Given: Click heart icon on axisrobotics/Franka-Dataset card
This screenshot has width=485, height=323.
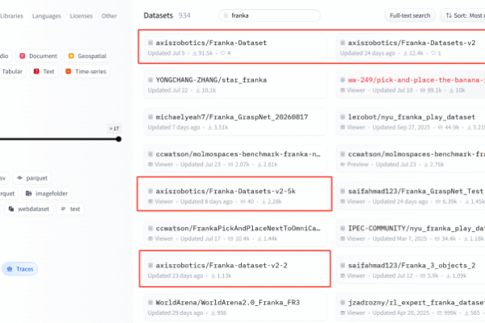Looking at the screenshot, I should coord(223,53).
